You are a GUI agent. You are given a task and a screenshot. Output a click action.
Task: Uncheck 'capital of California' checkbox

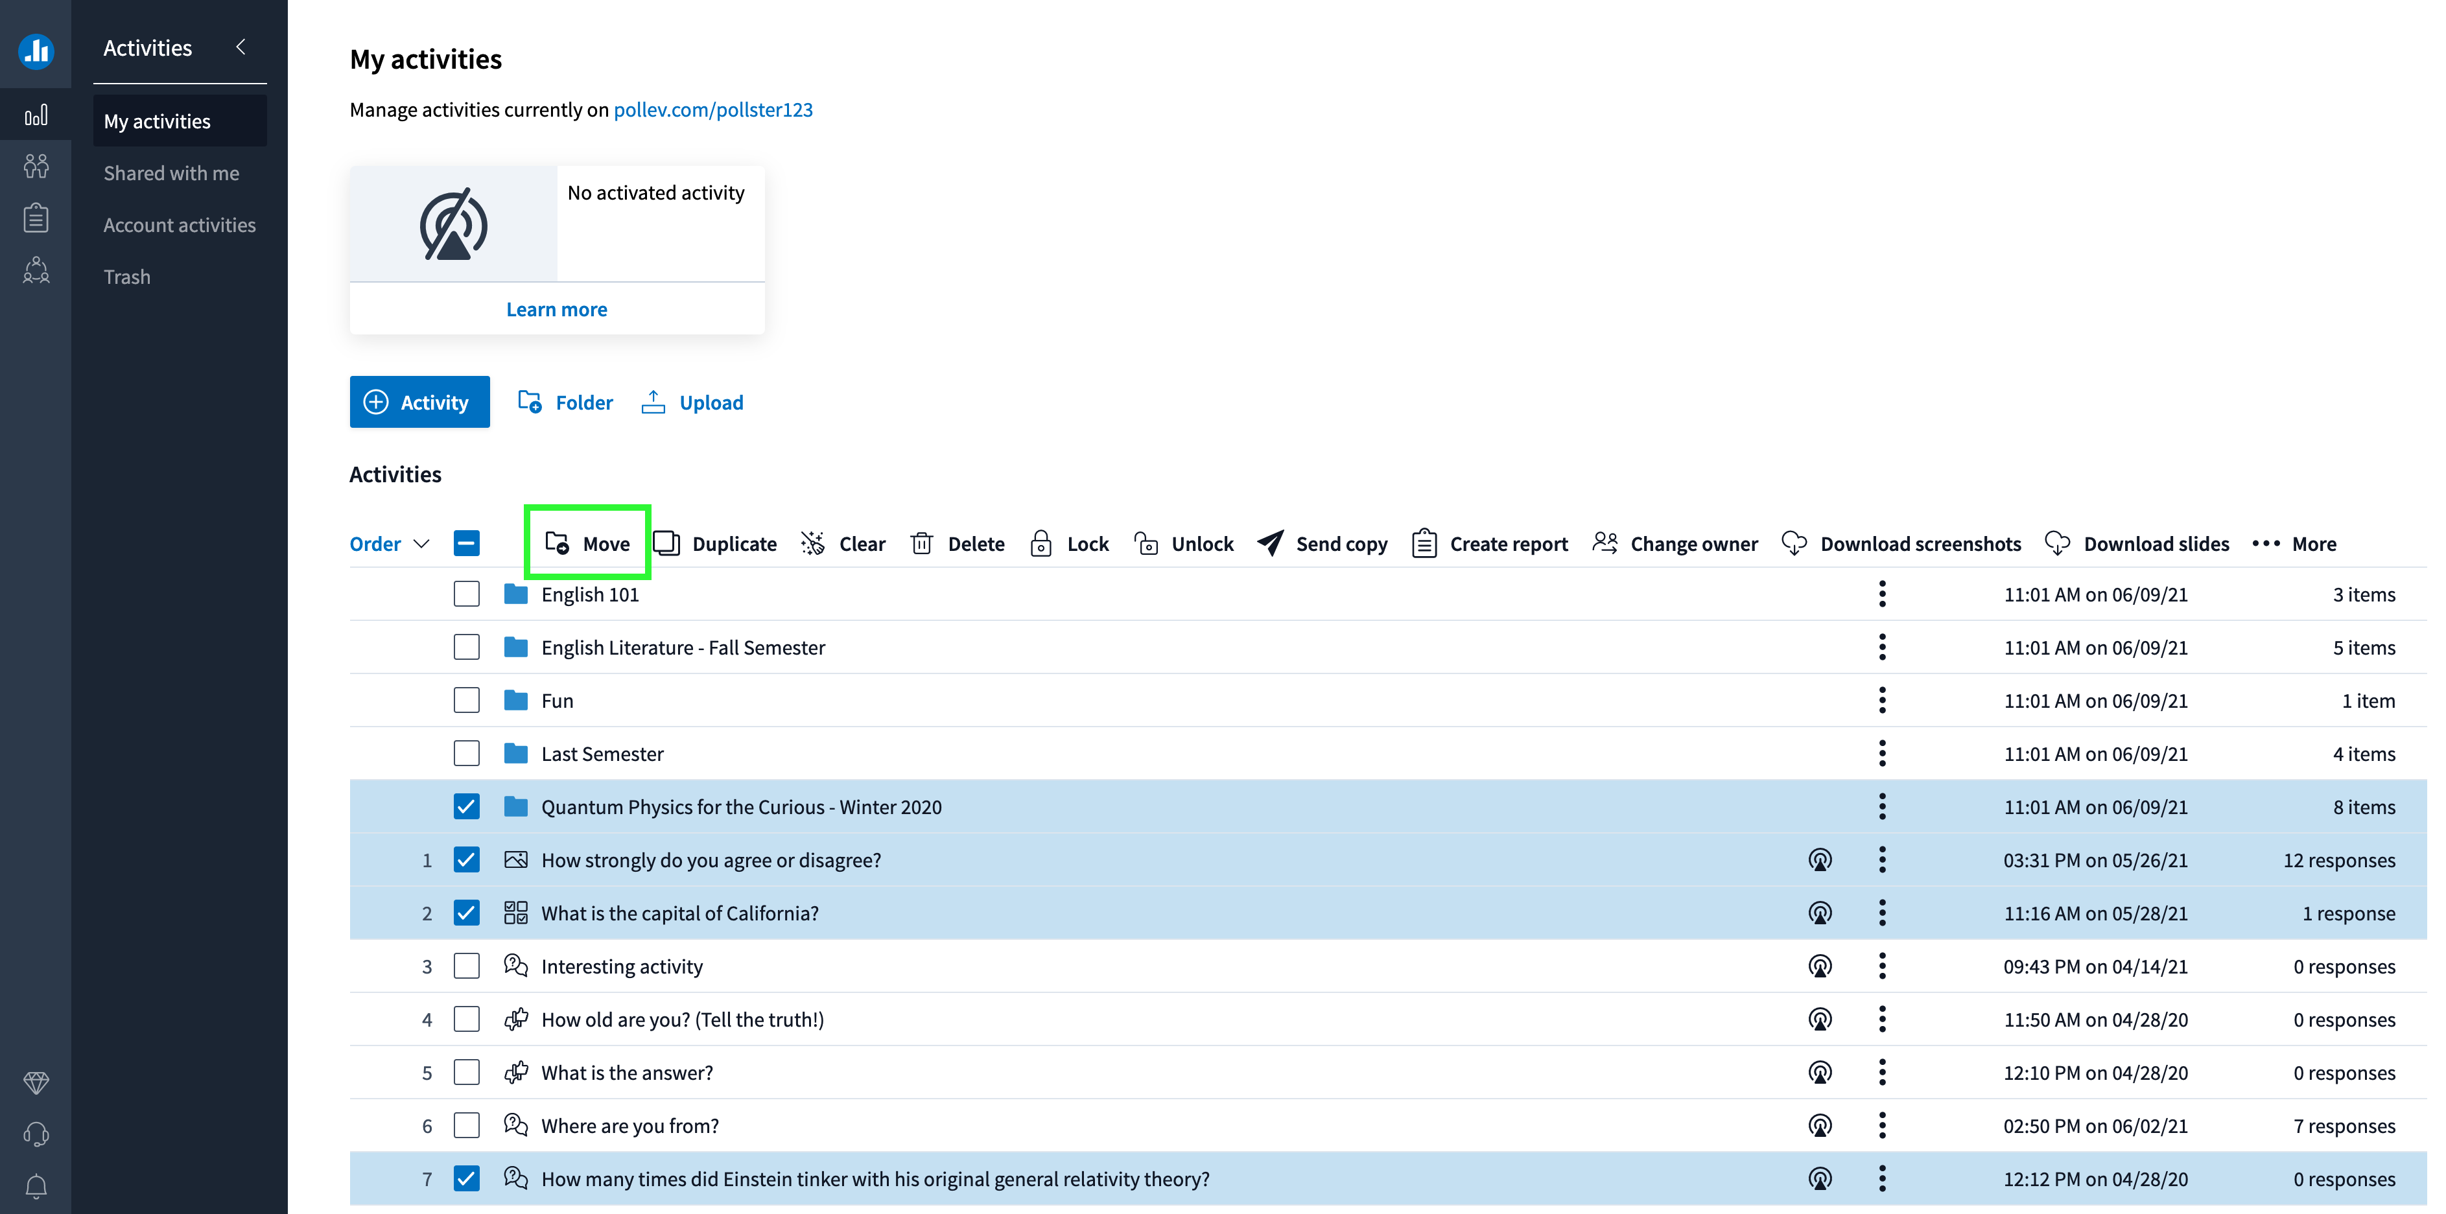point(466,913)
